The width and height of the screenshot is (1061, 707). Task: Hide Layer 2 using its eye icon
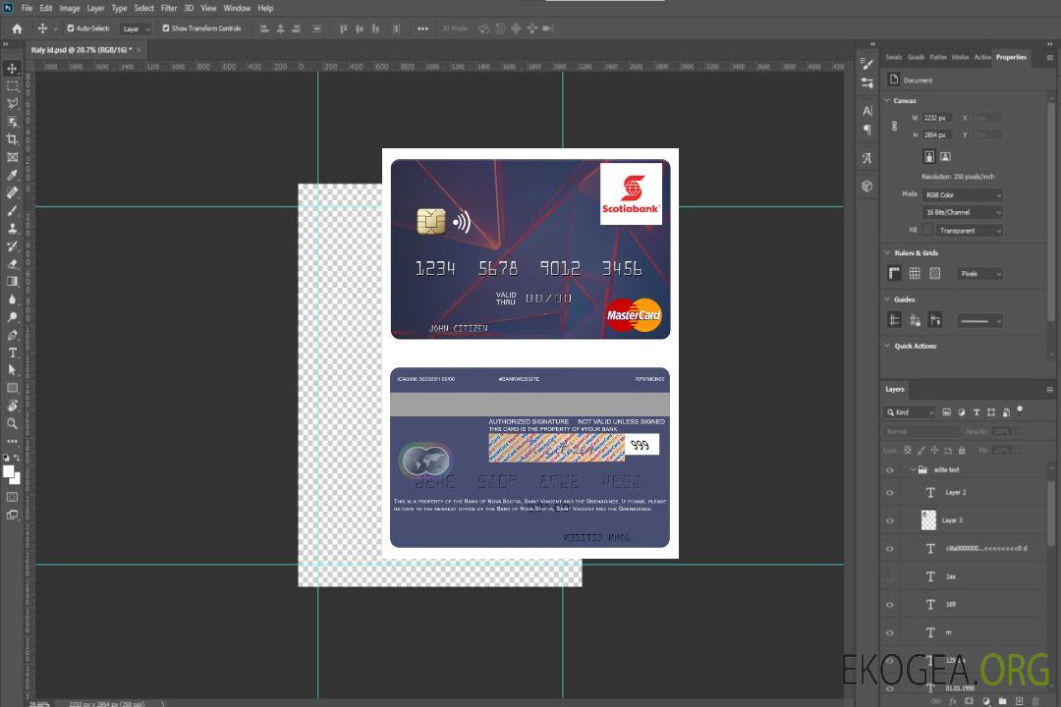point(890,493)
